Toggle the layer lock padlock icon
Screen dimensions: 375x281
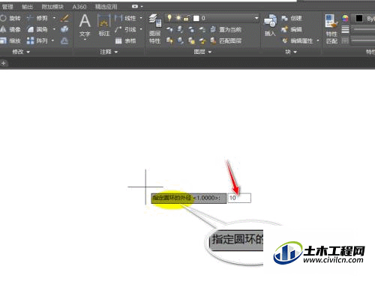click(x=186, y=18)
